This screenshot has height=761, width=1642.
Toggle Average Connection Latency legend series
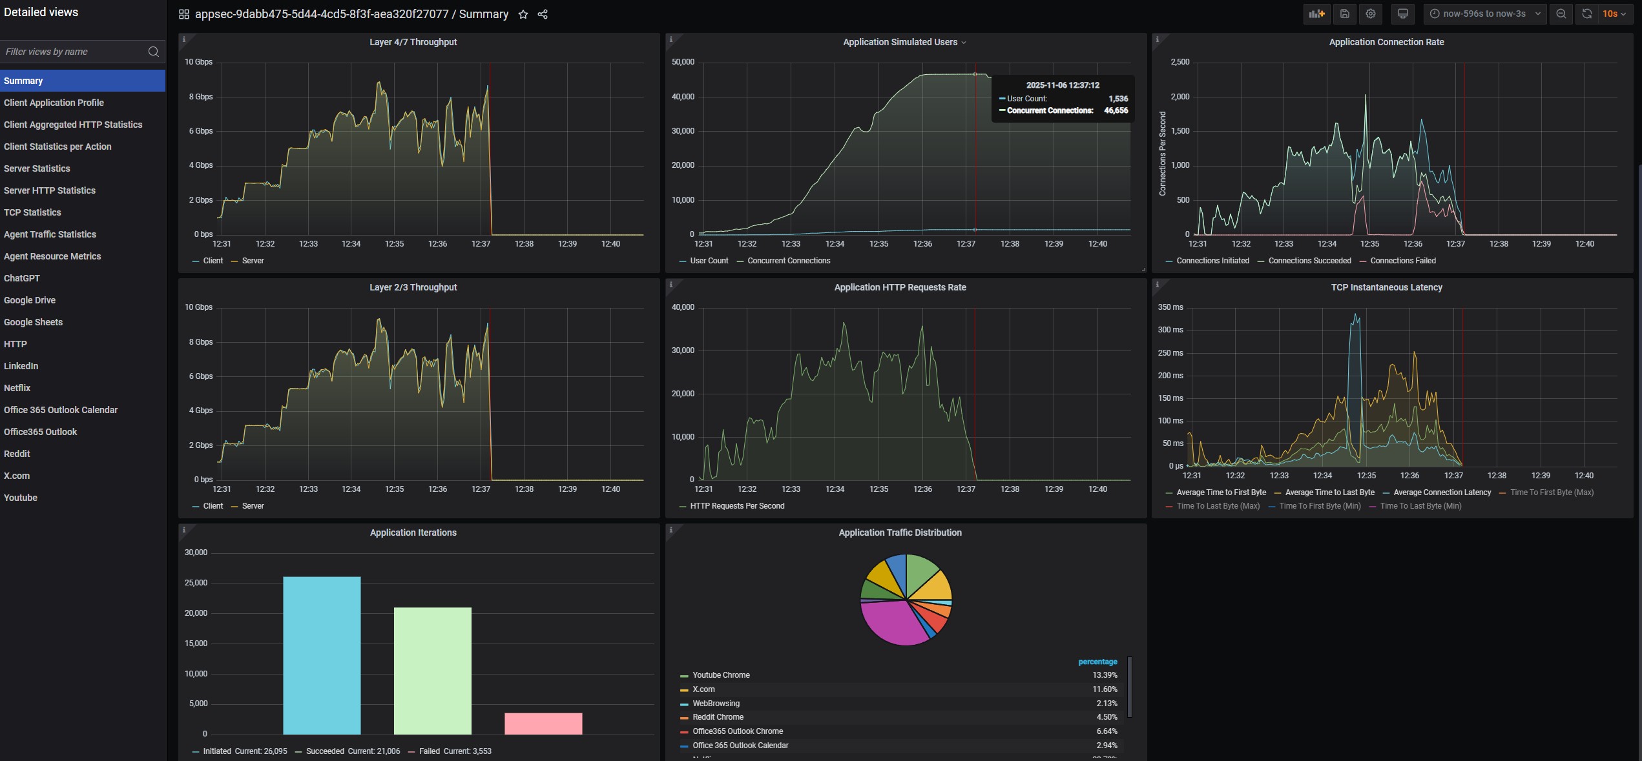click(1442, 492)
